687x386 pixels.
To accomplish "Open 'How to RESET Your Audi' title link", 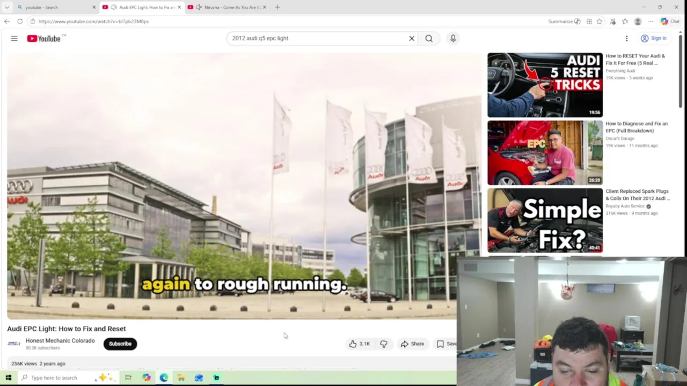I will tap(635, 59).
